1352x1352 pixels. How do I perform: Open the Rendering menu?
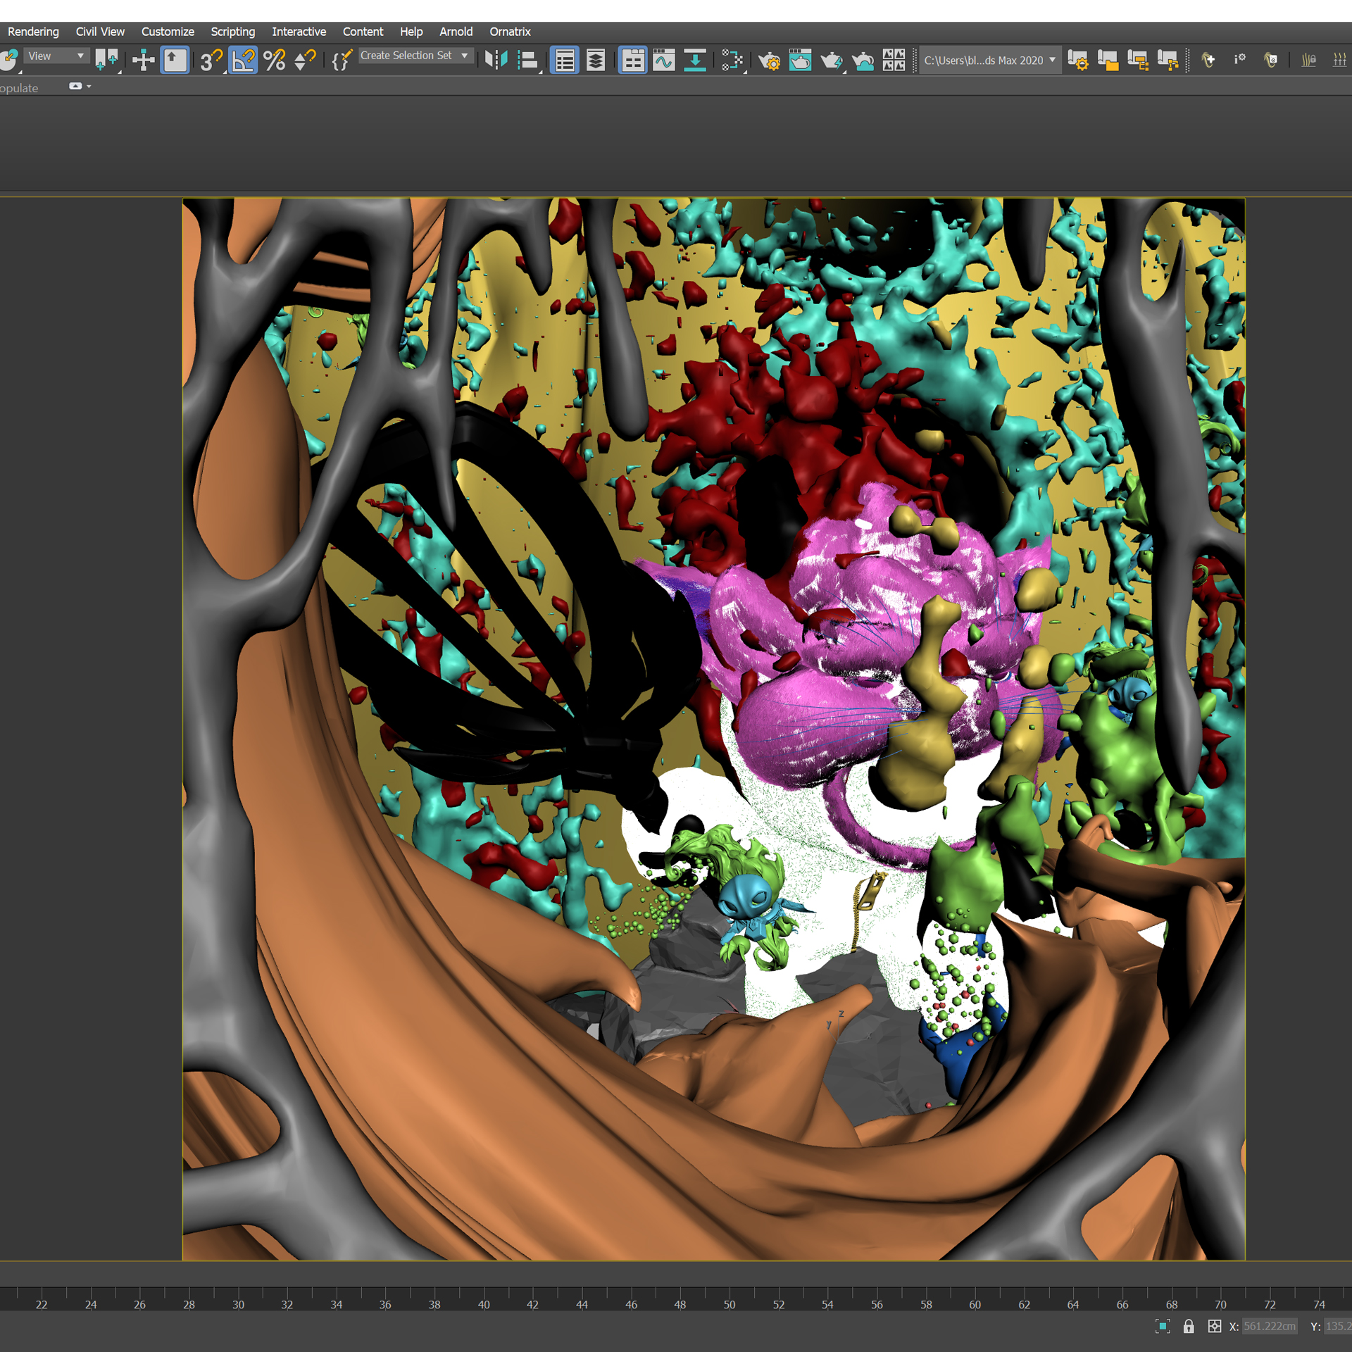click(x=33, y=32)
